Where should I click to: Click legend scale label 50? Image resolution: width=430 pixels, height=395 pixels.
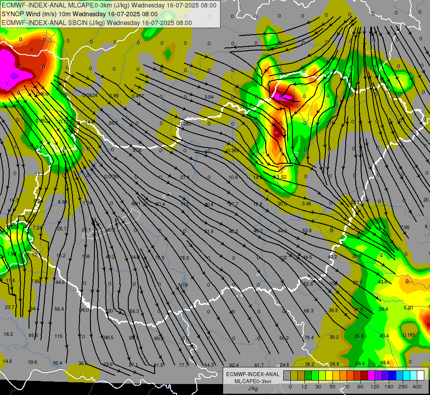pos(332,387)
